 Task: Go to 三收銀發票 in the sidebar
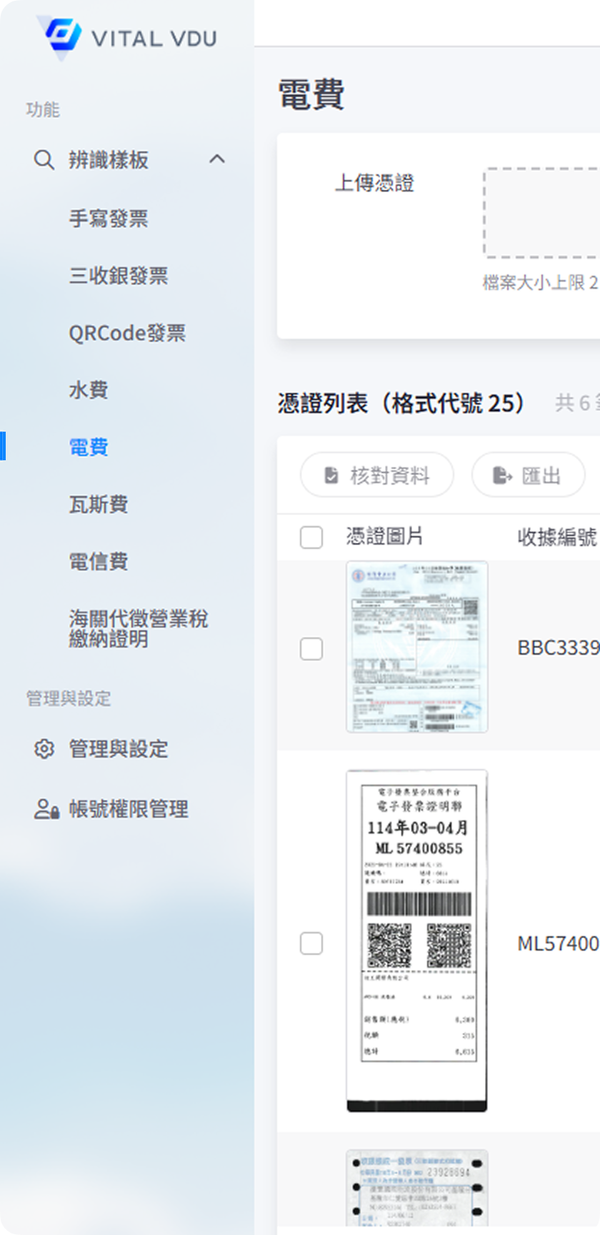[x=119, y=276]
